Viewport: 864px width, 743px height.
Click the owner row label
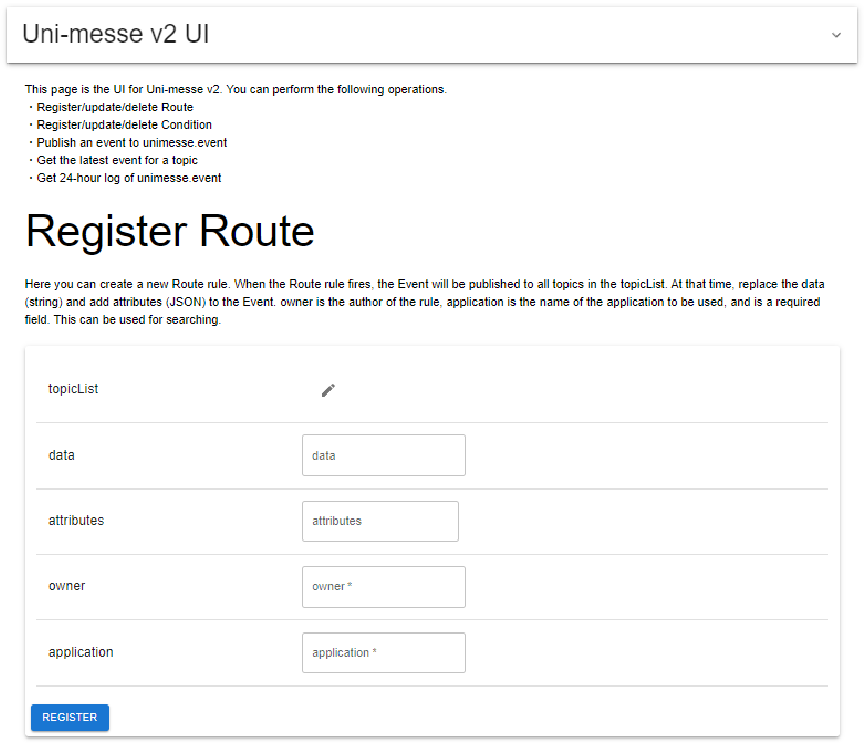(x=67, y=586)
